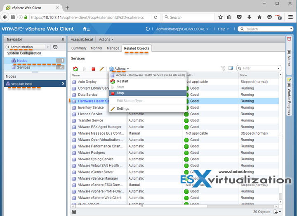Image resolution: width=297 pixels, height=216 pixels.
Task: Click the services list vertical scrollbar down arrow
Action: coord(280,202)
